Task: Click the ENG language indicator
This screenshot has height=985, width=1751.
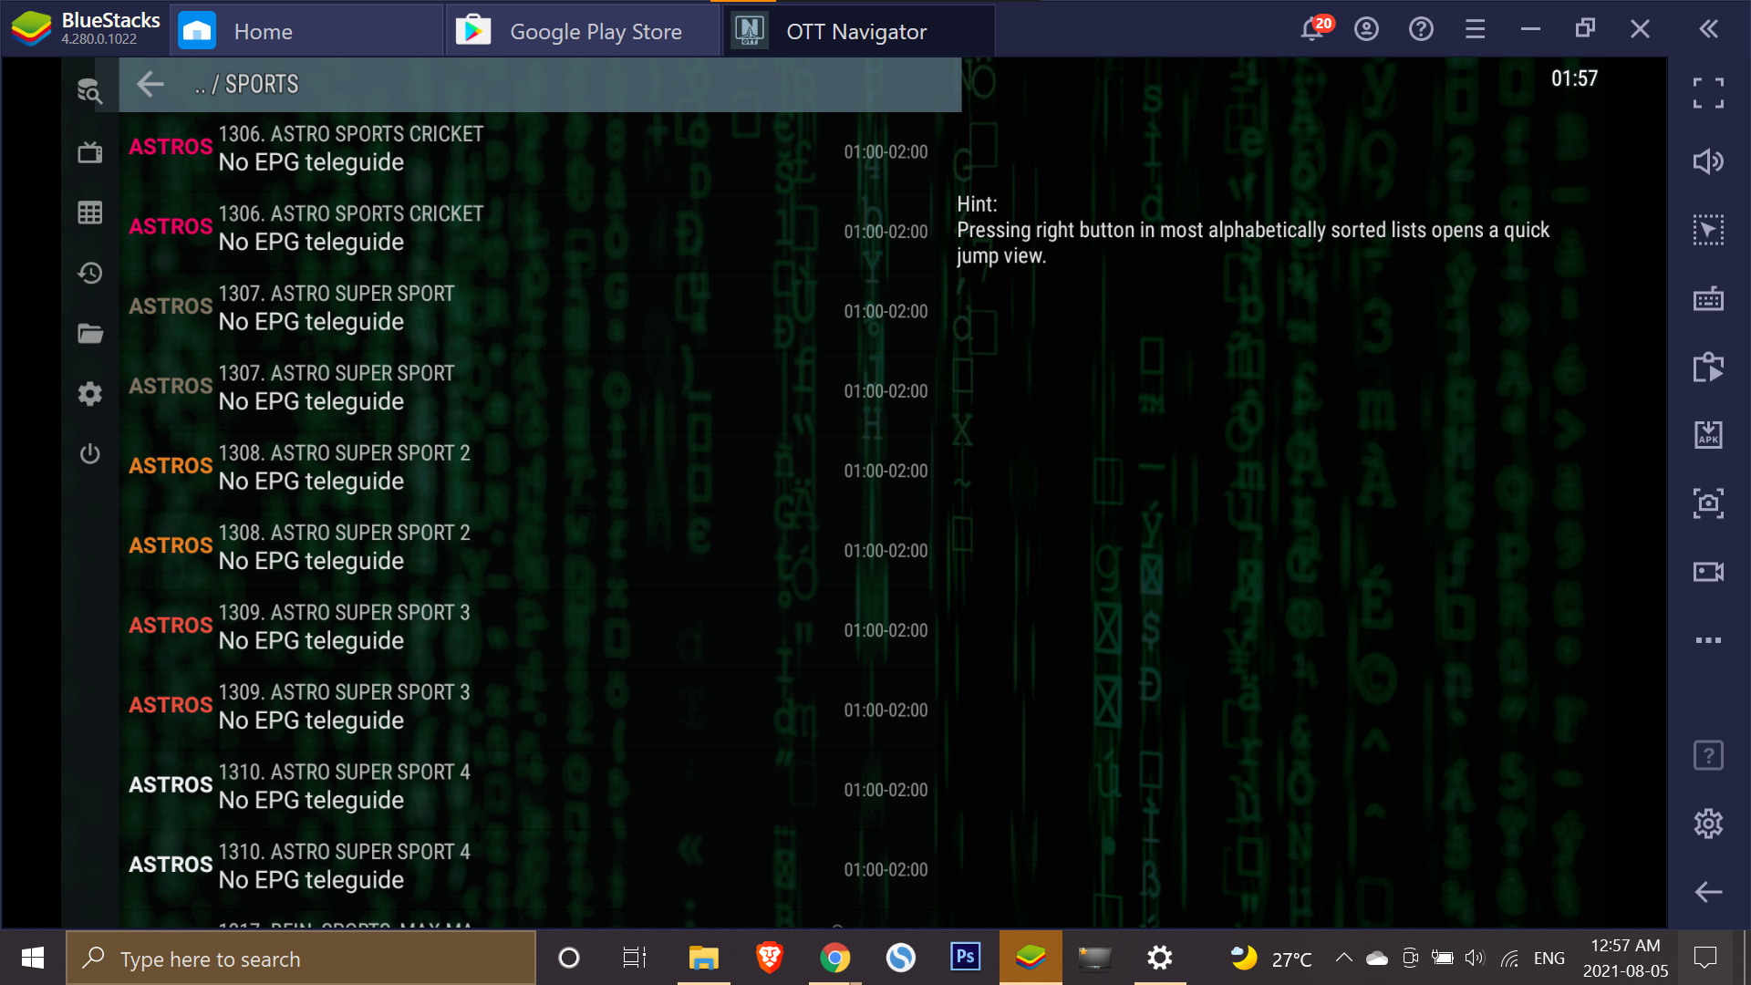Action: (1549, 959)
